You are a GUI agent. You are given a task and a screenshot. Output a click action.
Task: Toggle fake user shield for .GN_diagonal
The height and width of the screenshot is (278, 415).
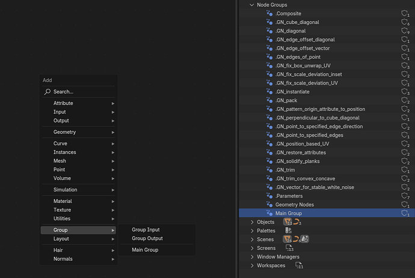click(405, 31)
